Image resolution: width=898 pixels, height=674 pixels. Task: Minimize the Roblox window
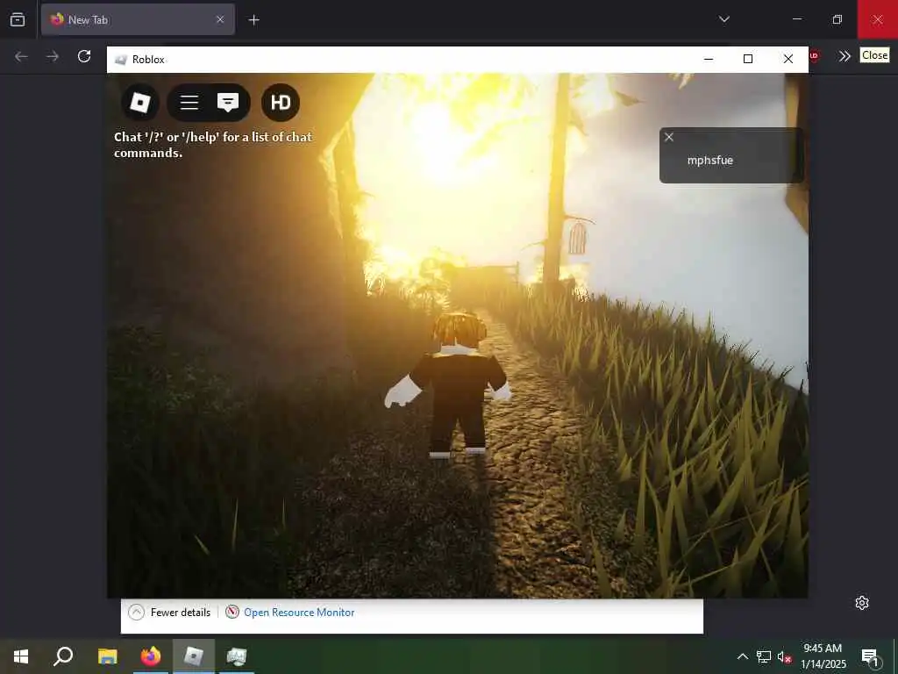pyautogui.click(x=709, y=59)
